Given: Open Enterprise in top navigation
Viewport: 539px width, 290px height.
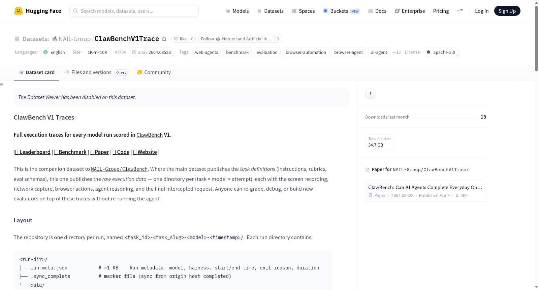Looking at the screenshot, I should (410, 11).
